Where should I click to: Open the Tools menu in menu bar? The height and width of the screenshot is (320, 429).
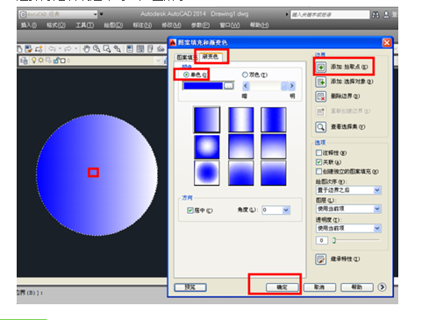click(85, 25)
